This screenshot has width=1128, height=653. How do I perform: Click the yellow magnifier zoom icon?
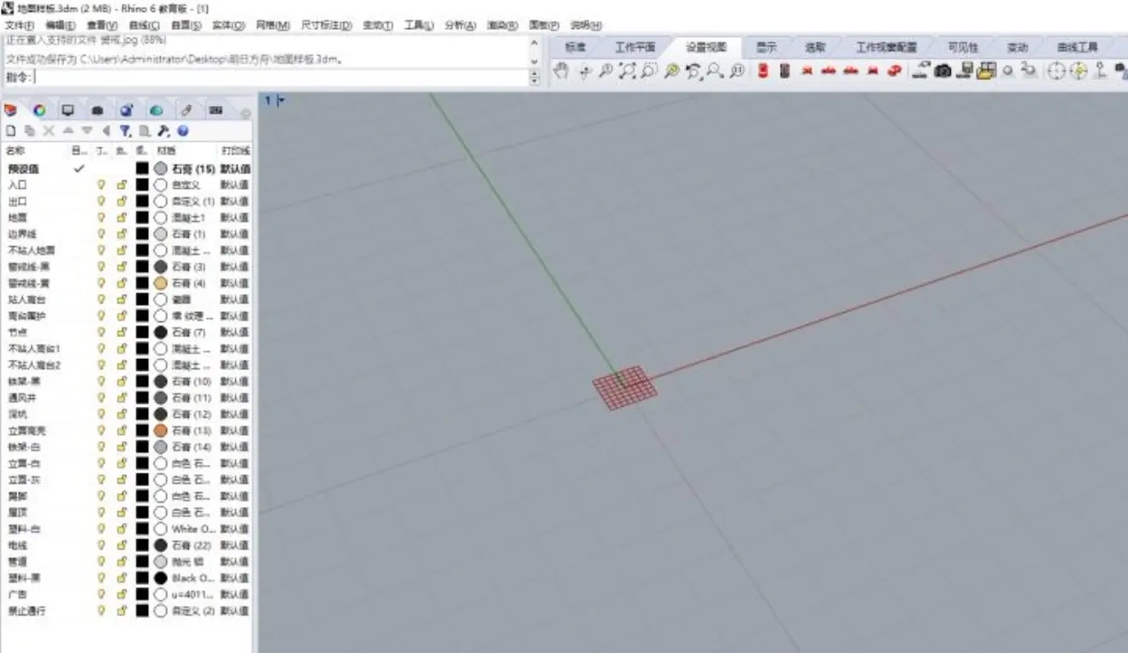tap(671, 72)
